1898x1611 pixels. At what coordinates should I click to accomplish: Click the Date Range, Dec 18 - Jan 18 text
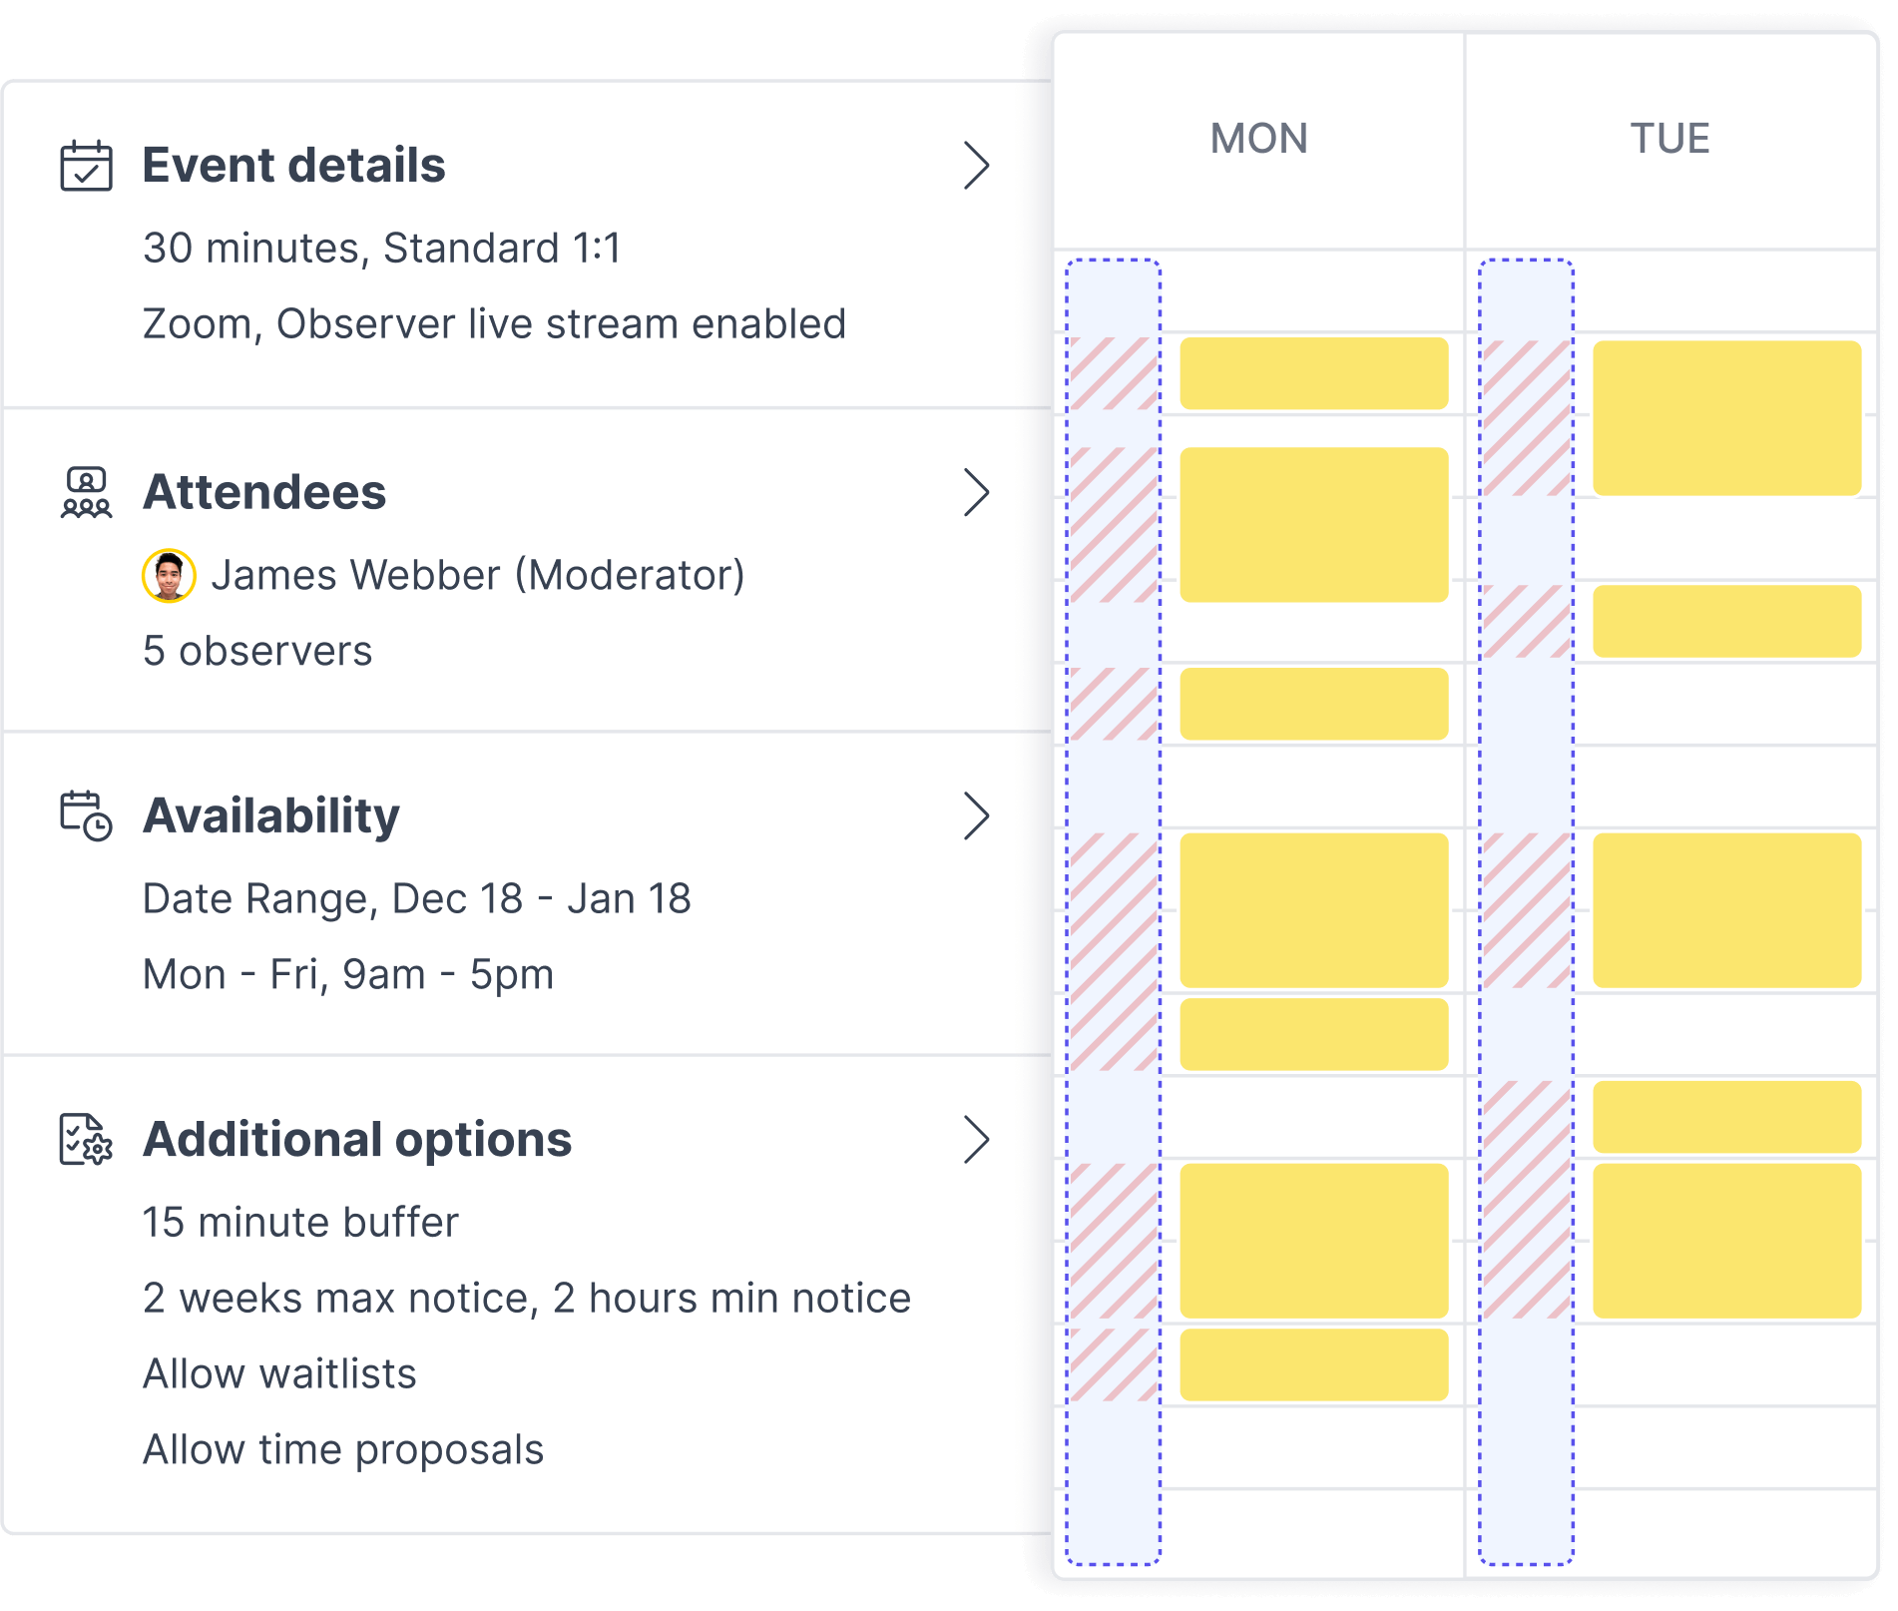click(417, 897)
